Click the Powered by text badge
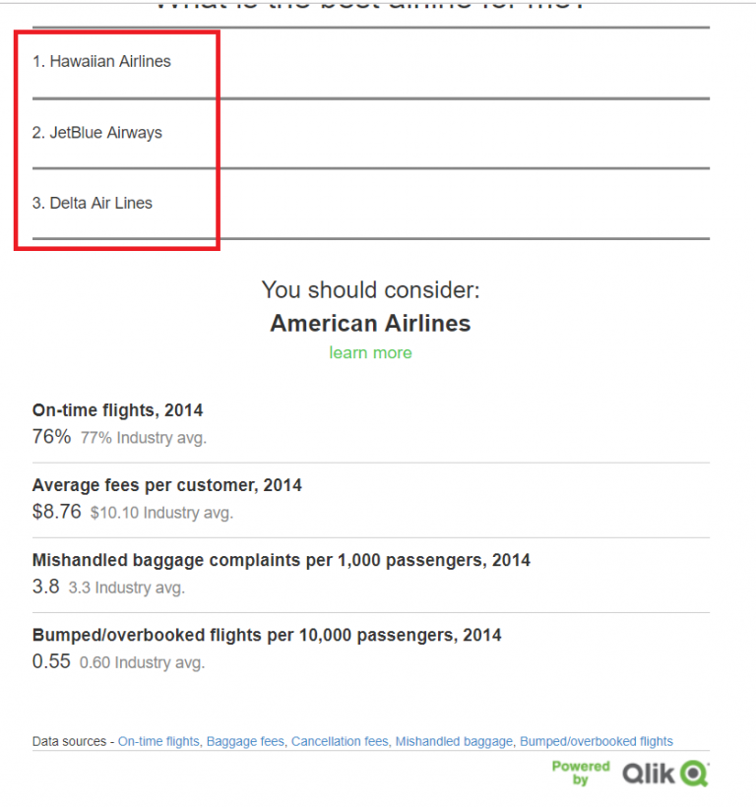756x808 pixels. pyautogui.click(x=581, y=773)
